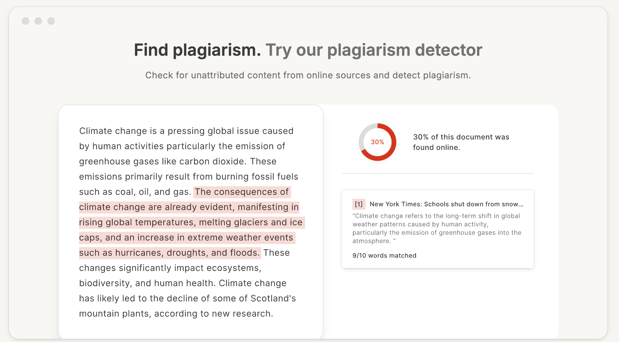The width and height of the screenshot is (619, 342).
Task: Click the subtitle about unattributed content
Action: coord(308,75)
